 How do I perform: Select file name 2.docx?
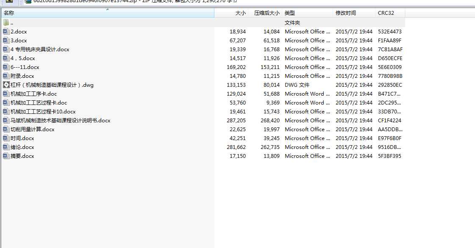point(19,31)
